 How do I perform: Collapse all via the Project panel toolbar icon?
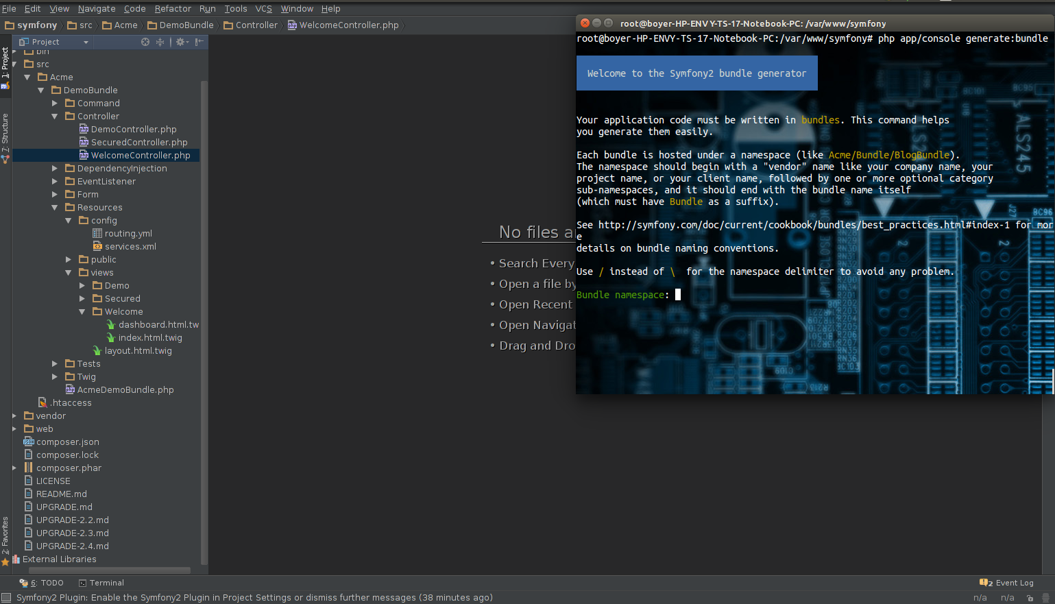pos(160,42)
